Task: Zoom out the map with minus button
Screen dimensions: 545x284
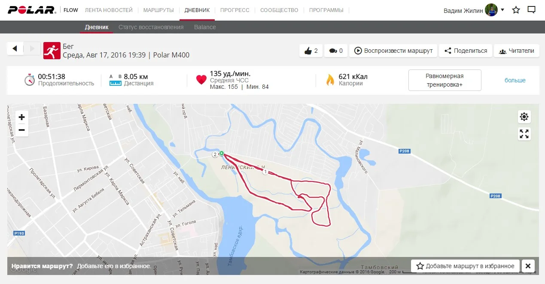Action: coord(21,130)
